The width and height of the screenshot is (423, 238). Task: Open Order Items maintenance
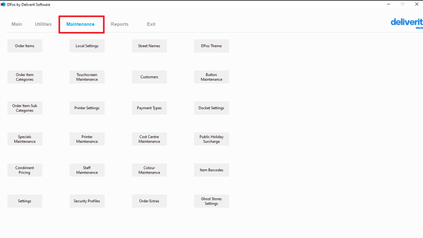[25, 46]
